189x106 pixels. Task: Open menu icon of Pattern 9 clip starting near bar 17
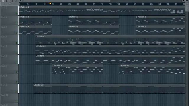[53, 66]
